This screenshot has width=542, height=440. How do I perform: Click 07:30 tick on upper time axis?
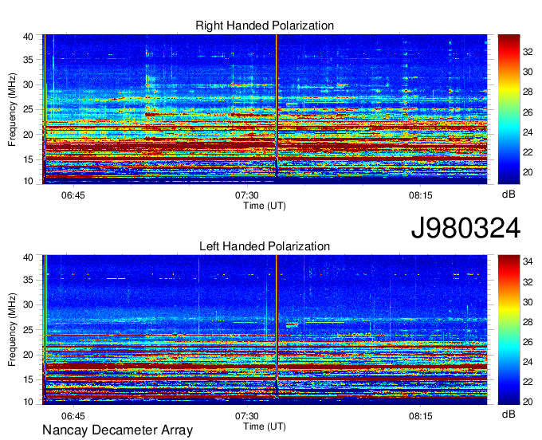coord(247,195)
